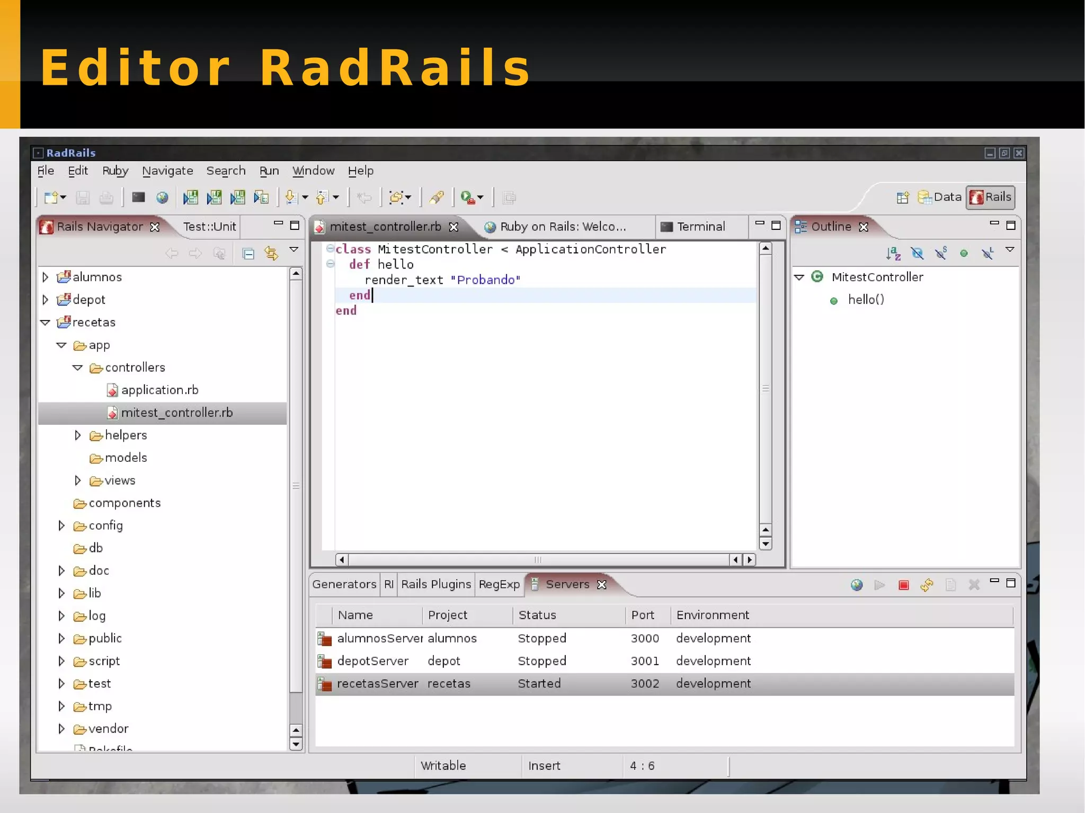Click the terminal icon in main toolbar
This screenshot has width=1085, height=813.
[138, 198]
